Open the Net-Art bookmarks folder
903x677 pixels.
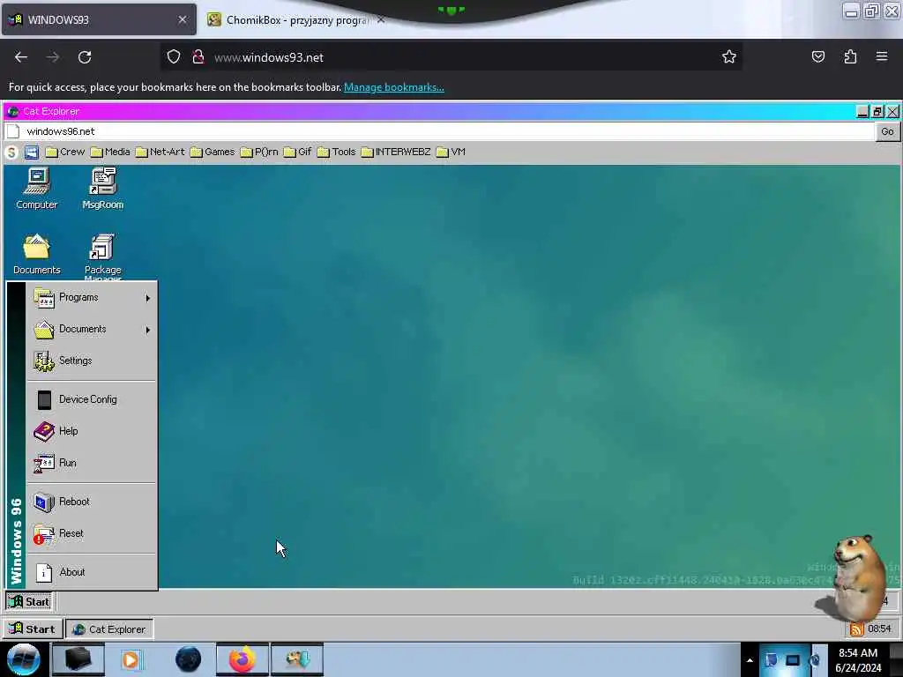point(160,152)
